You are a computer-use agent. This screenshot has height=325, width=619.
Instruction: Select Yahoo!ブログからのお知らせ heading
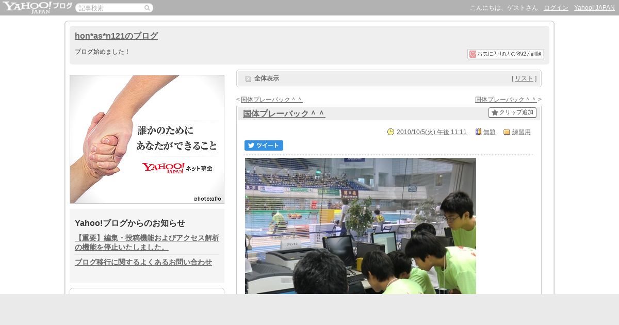(130, 223)
